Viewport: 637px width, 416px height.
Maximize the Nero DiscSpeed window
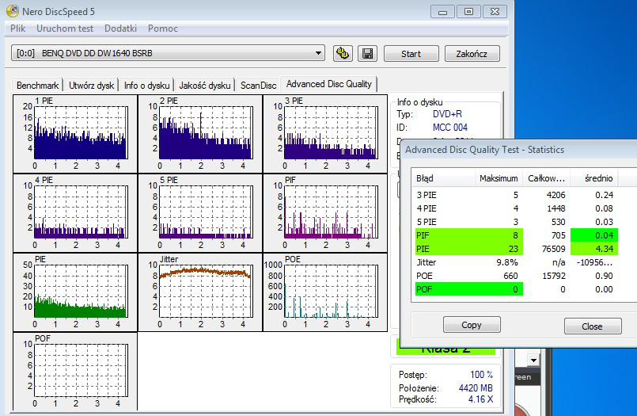(468, 11)
